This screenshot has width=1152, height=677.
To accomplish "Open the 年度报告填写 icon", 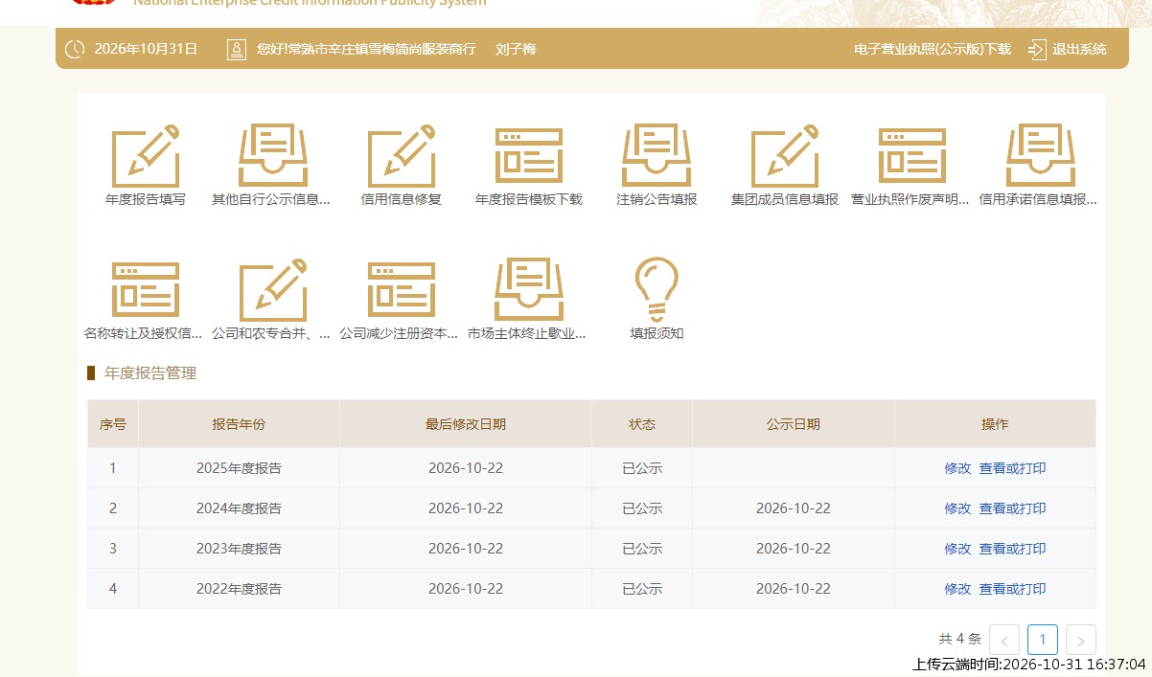I will click(x=146, y=155).
